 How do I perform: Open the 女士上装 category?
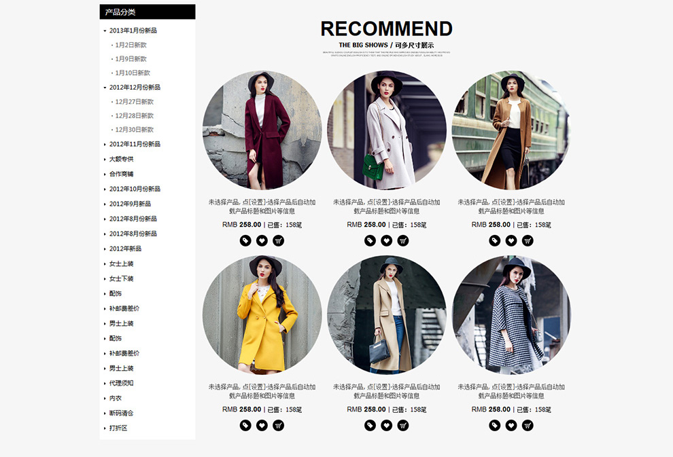[122, 263]
